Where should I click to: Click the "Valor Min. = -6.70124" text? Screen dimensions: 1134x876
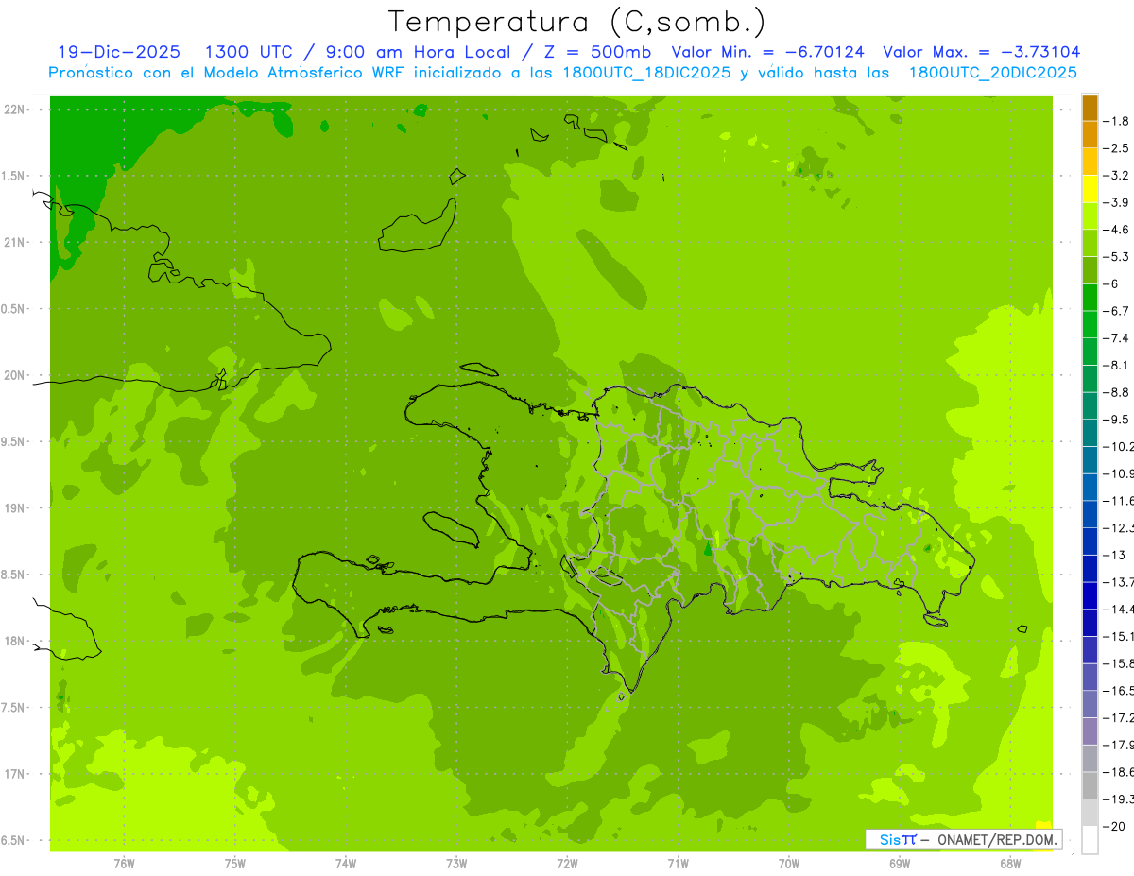coord(767,52)
